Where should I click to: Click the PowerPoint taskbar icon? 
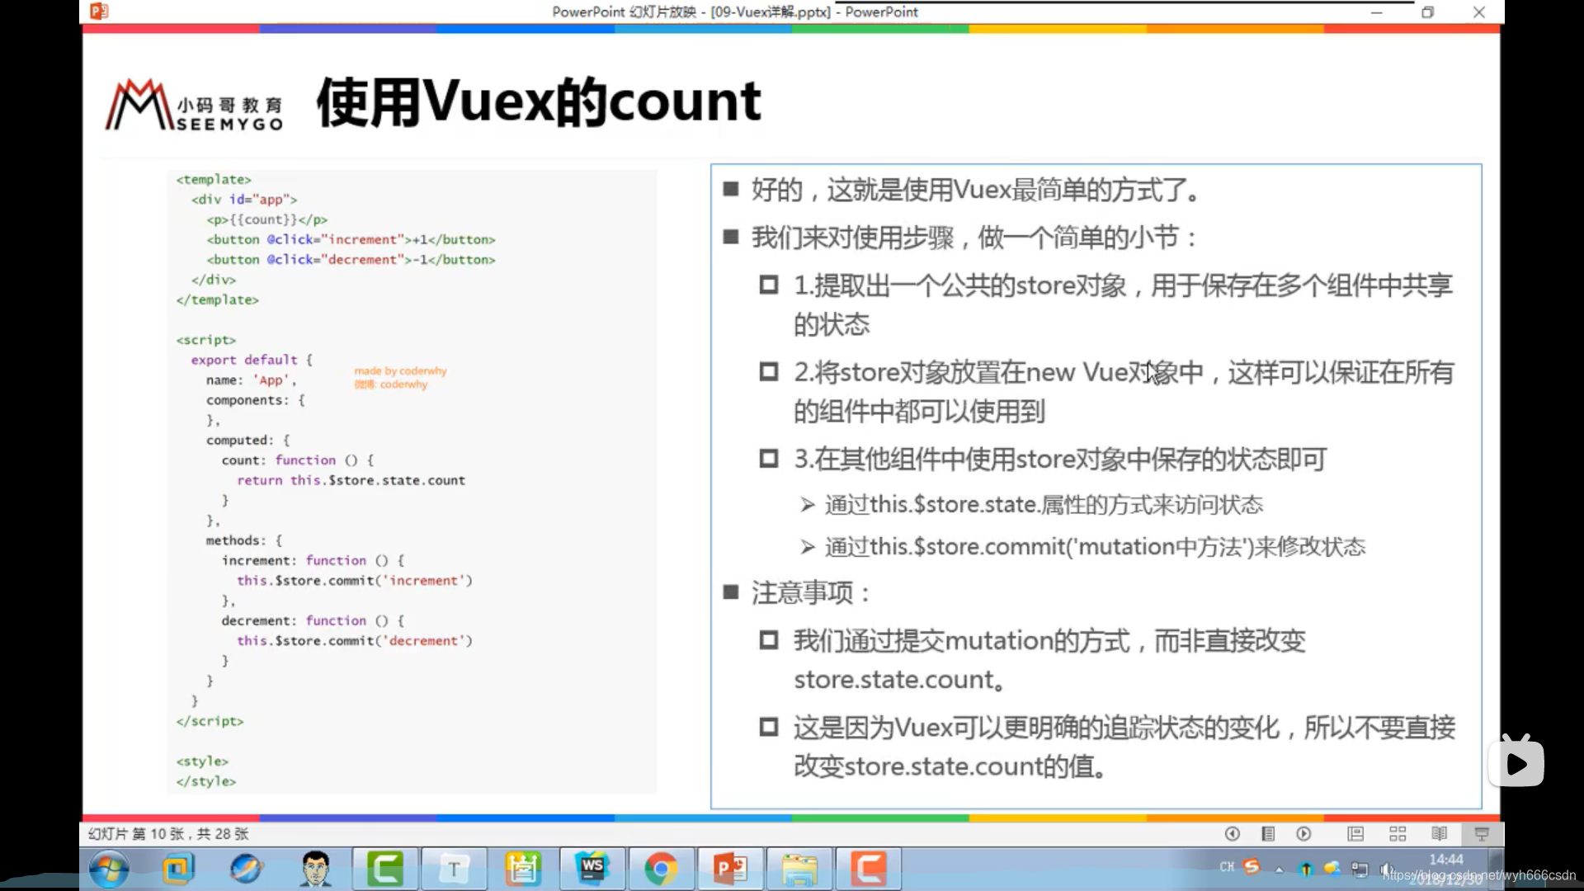pos(730,869)
